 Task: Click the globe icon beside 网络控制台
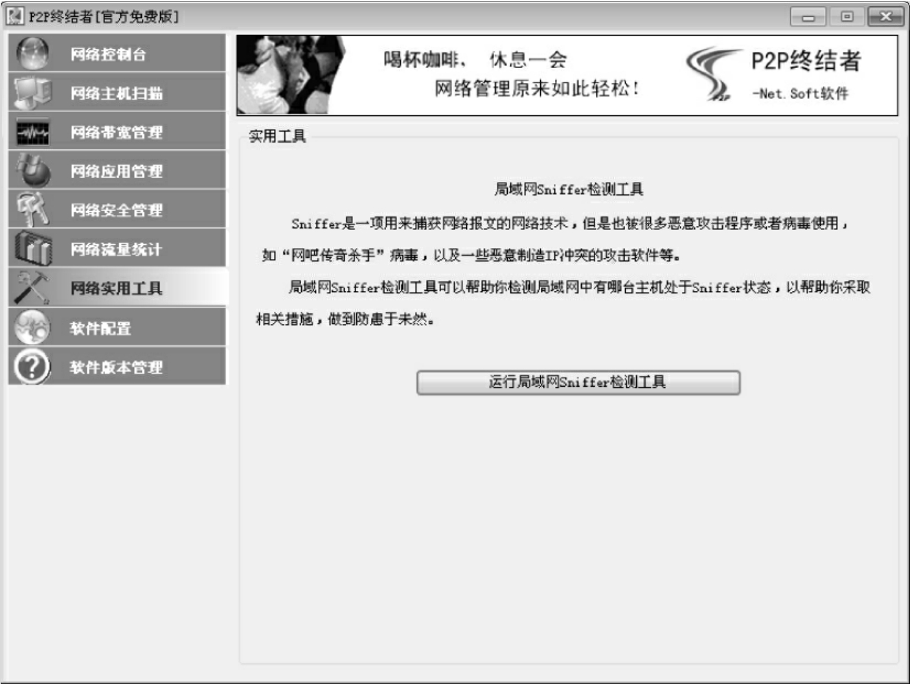tap(32, 53)
